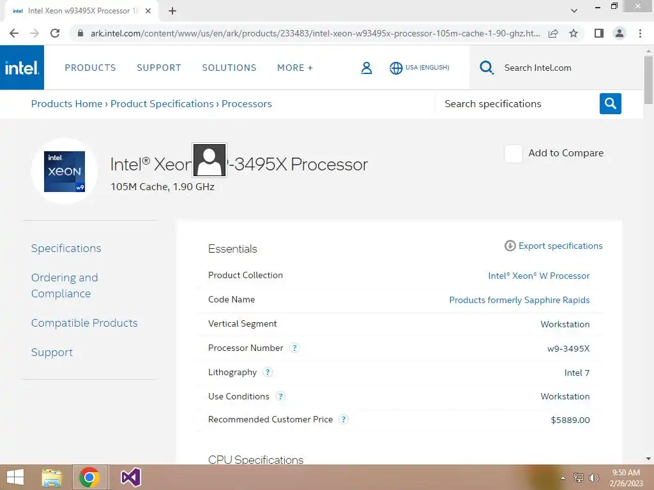Bookmark this page with the star icon
The image size is (654, 490).
pyautogui.click(x=574, y=33)
